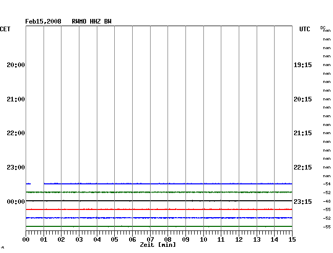Click the CET time label "21:00"
This screenshot has height=253, width=333.
click(x=16, y=99)
